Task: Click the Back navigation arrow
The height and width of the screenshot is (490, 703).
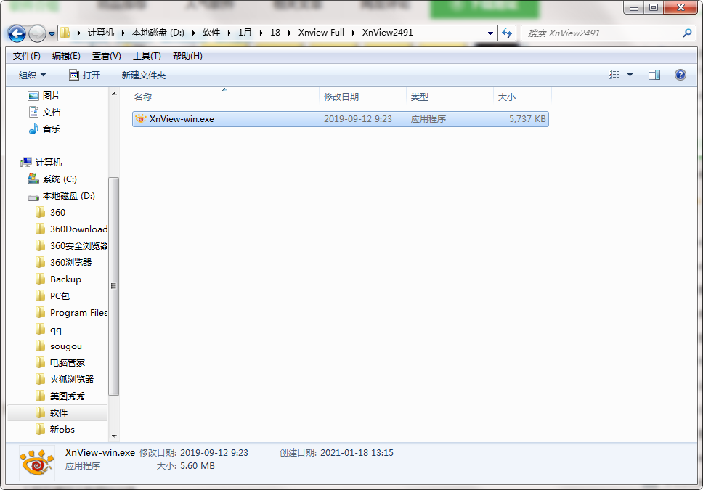Action: (17, 33)
